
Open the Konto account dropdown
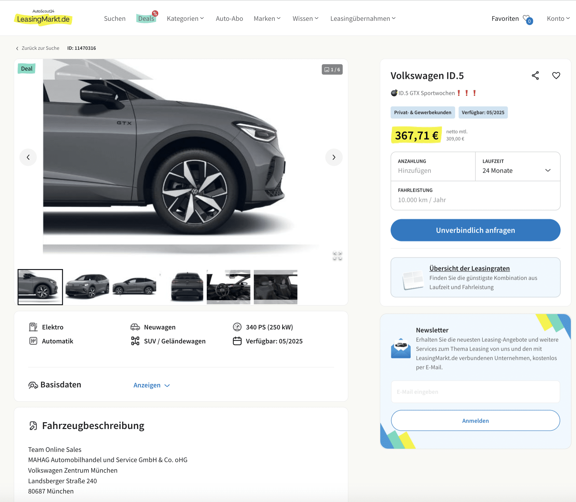coord(558,19)
